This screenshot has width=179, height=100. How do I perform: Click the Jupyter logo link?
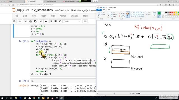click(x=21, y=10)
